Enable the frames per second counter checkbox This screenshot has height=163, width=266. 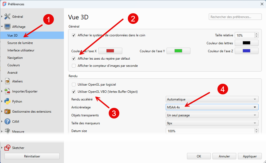click(74, 66)
